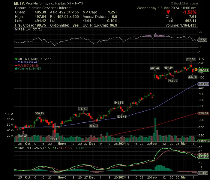210x180 pixels.
Task: Click the 20.497 MACD signal axis tag
Action: [203, 155]
